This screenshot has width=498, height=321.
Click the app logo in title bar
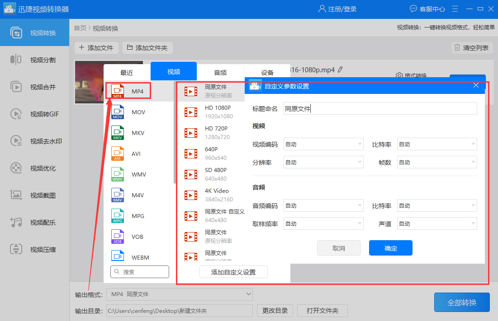pyautogui.click(x=9, y=9)
